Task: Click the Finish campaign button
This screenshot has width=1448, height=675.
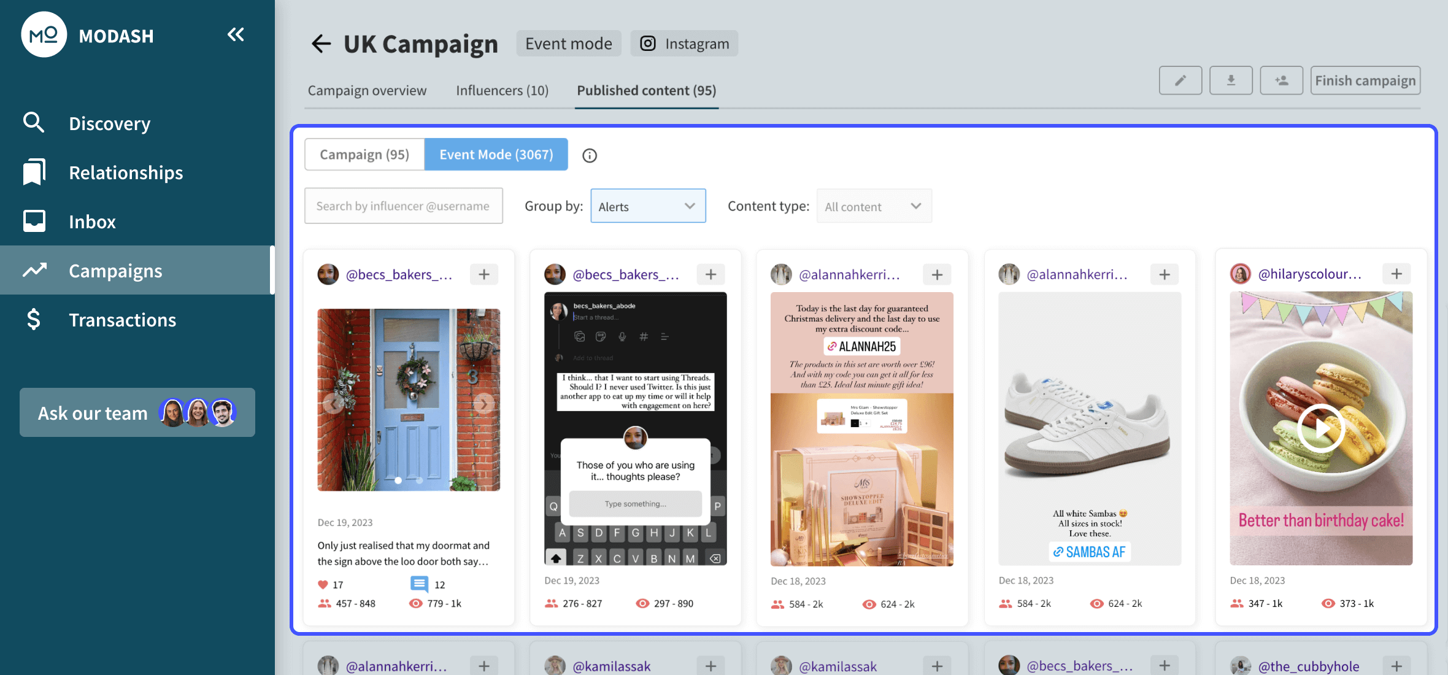Action: pos(1365,80)
